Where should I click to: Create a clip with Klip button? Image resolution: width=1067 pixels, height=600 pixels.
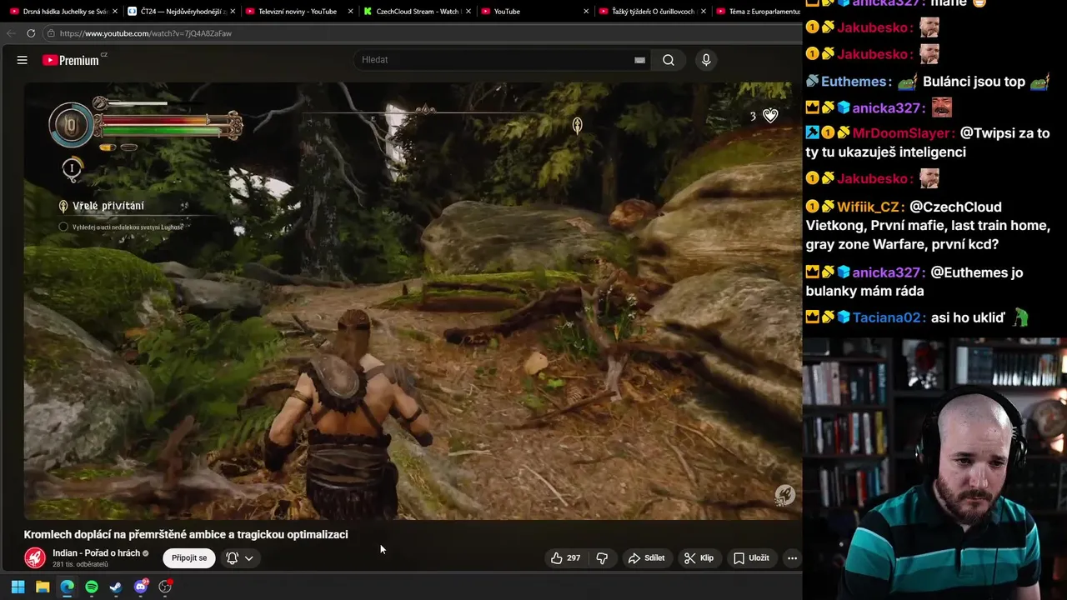click(x=699, y=558)
